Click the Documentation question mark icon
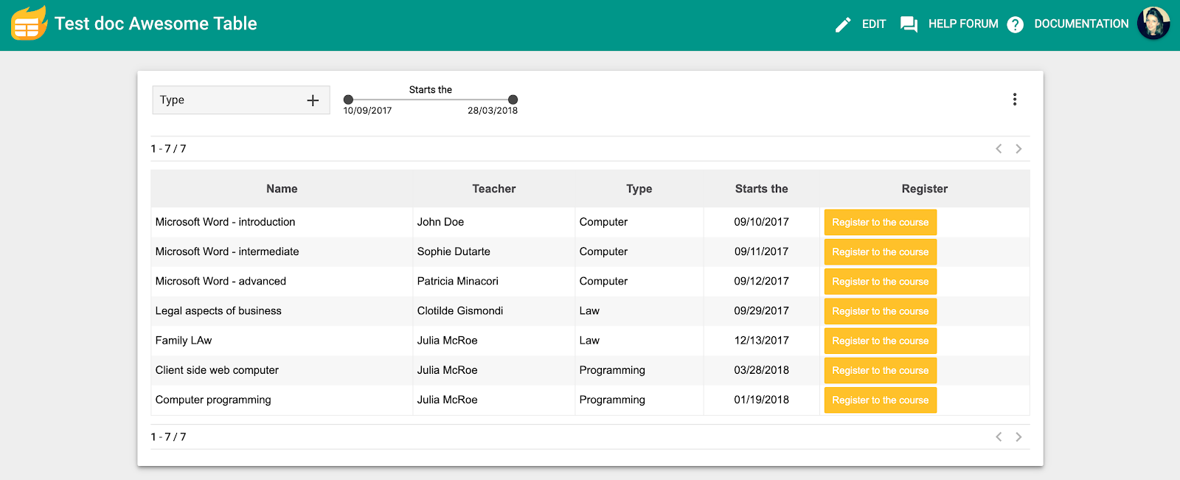Screen dimensions: 1180x480 click(x=1016, y=24)
